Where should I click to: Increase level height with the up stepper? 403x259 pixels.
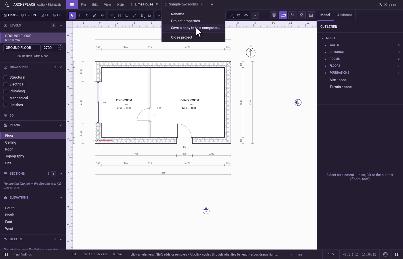pyautogui.click(x=60, y=46)
